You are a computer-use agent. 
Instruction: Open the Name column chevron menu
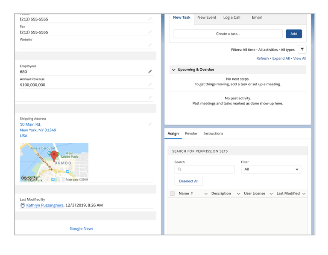(206, 194)
